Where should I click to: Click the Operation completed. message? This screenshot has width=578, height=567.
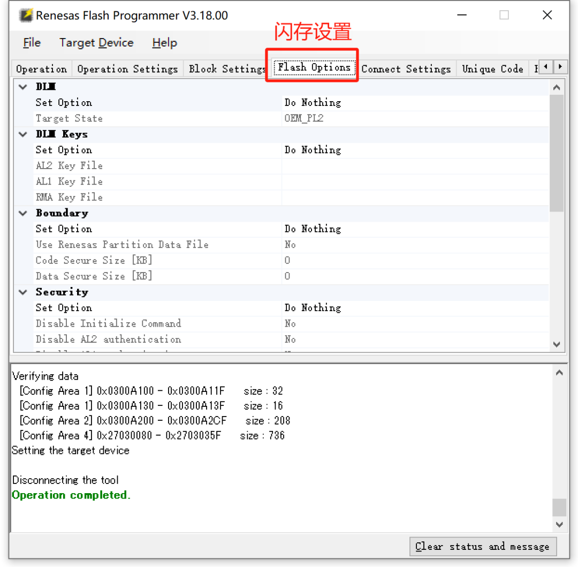[x=71, y=495]
